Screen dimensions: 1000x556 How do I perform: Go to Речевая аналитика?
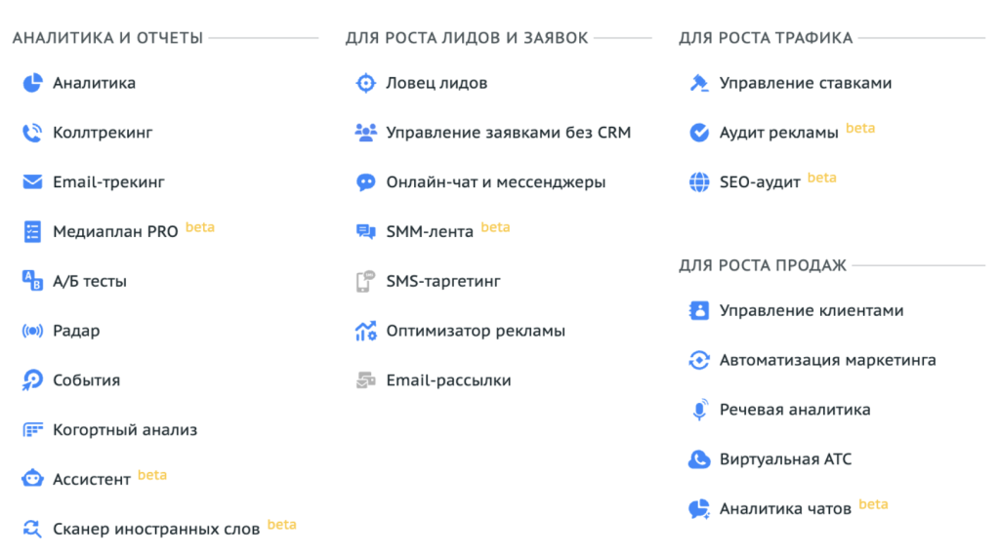pos(795,410)
